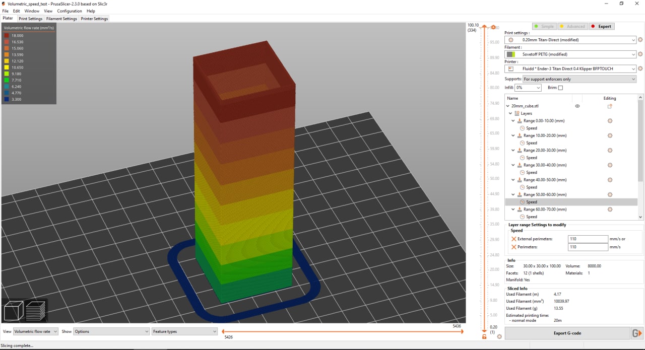Screen dimensions: 645x350
Task: Open Supports dropdown
Action: [x=579, y=79]
